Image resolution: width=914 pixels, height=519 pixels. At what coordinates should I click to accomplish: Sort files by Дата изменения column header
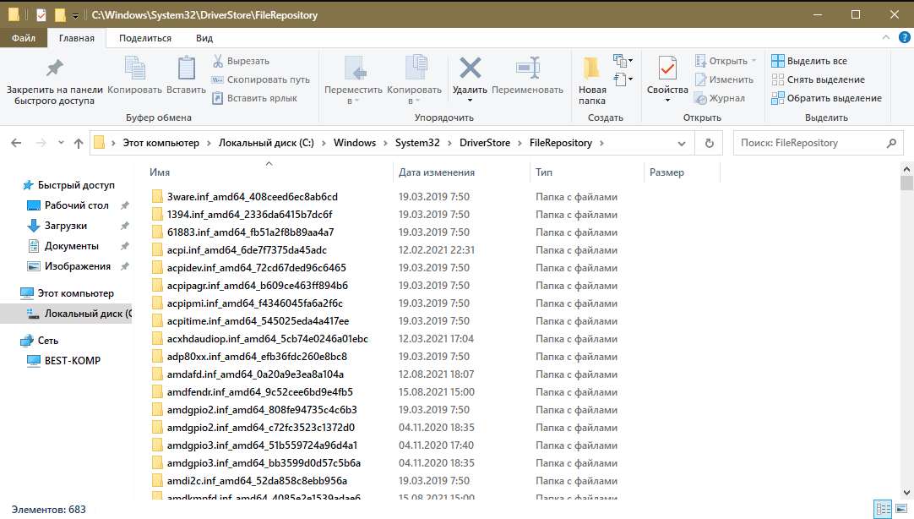[x=437, y=172]
